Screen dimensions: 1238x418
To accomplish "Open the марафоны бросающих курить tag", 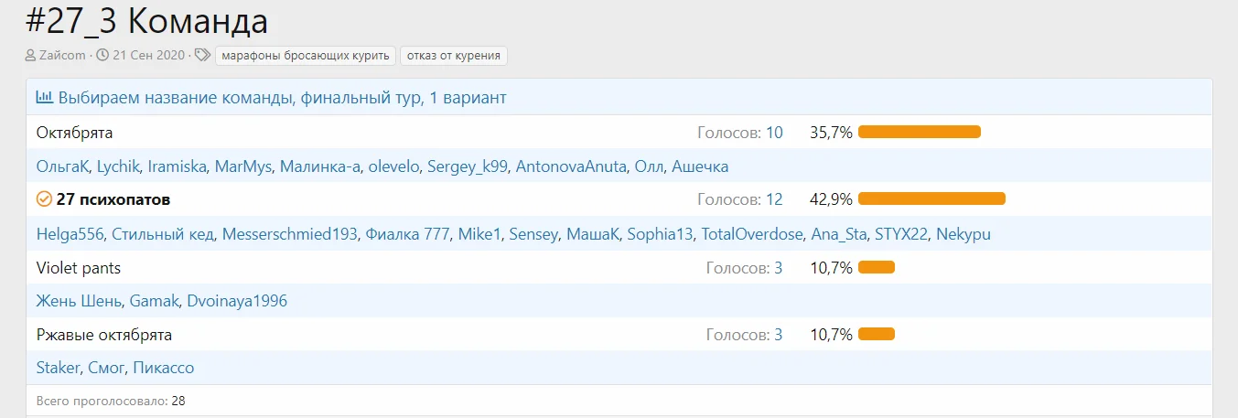I will [306, 56].
